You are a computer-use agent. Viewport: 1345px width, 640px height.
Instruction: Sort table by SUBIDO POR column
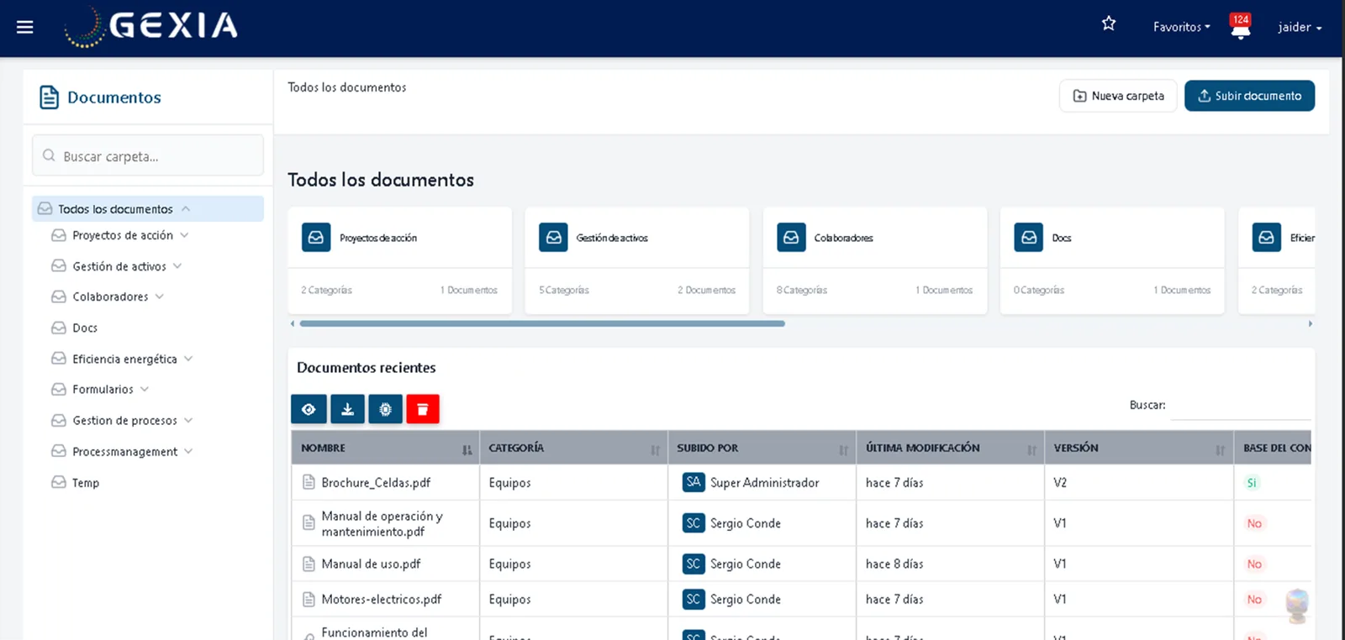(x=762, y=448)
